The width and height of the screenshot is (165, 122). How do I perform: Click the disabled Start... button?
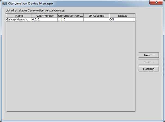[149, 62]
